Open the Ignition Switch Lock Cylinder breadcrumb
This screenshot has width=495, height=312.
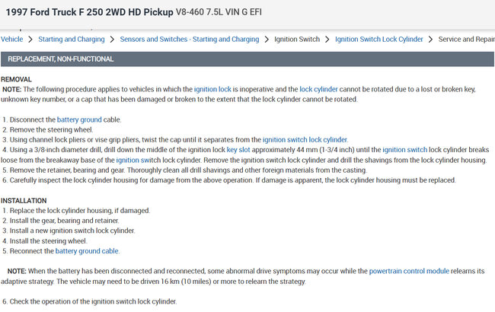[379, 39]
